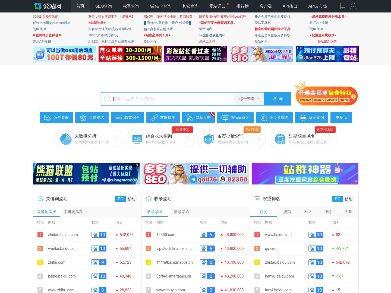This screenshot has height=293, width=391.
Task: Open zhidao.baidu.com in 关键词波动 list
Action: click(63, 235)
